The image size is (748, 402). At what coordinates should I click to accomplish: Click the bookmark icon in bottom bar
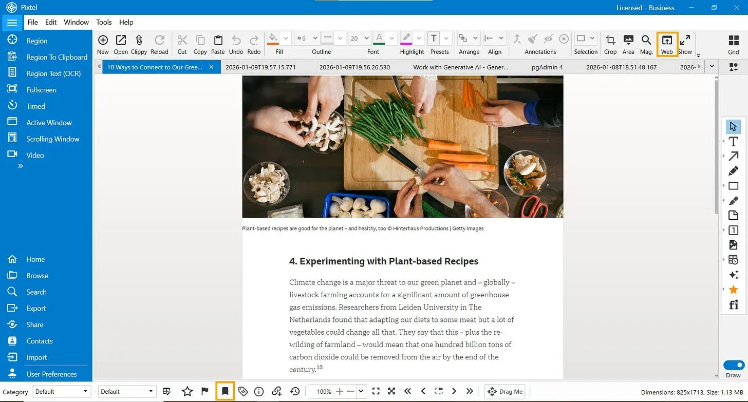click(225, 391)
